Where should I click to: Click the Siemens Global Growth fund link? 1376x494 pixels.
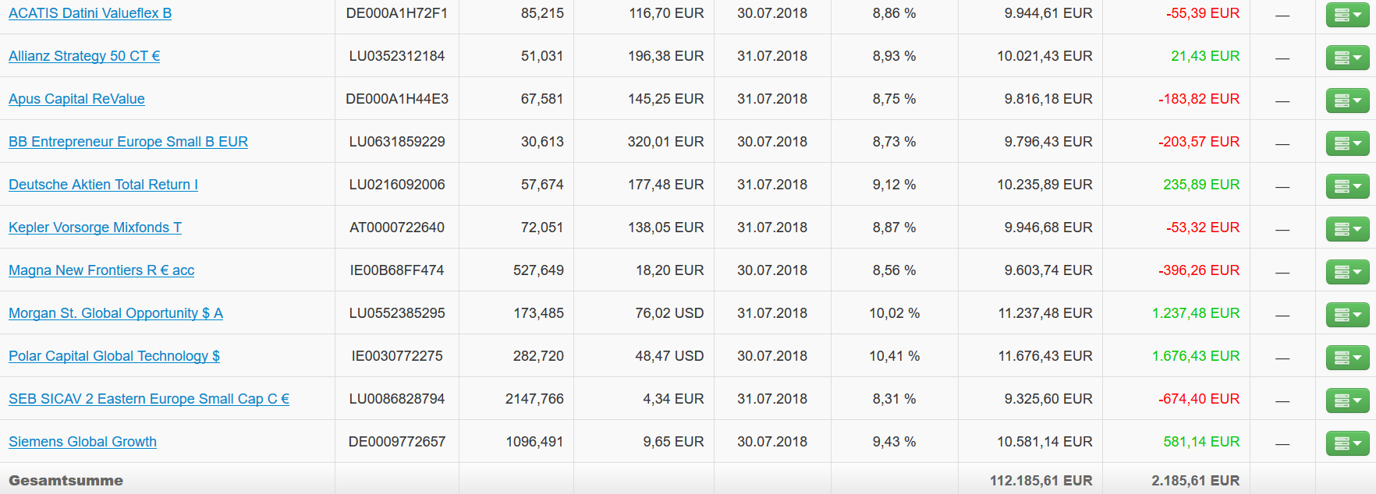83,442
